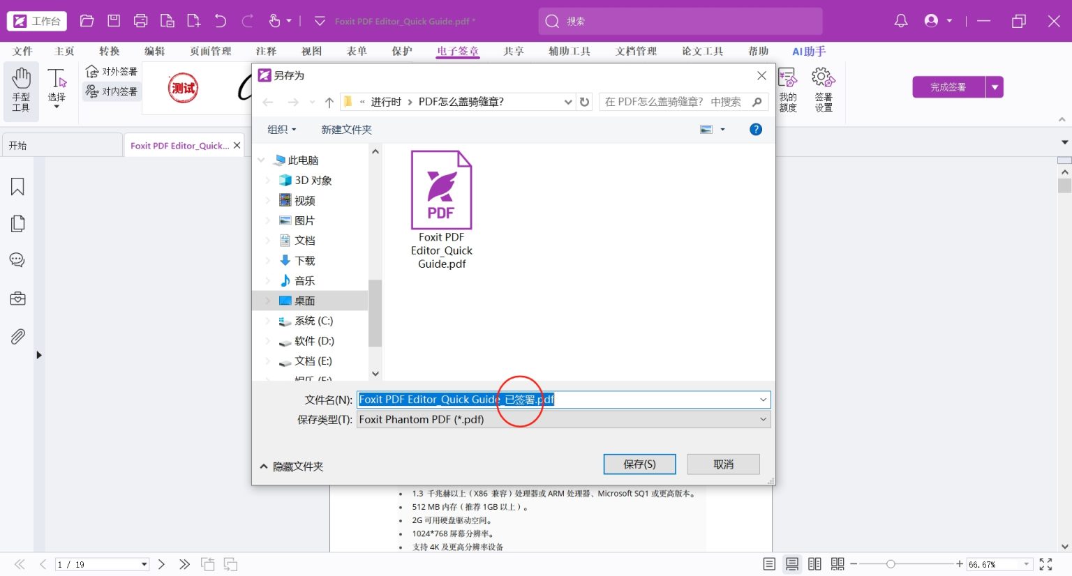Click the Undo arrow icon
Screen dimensions: 1072x576
coord(221,21)
